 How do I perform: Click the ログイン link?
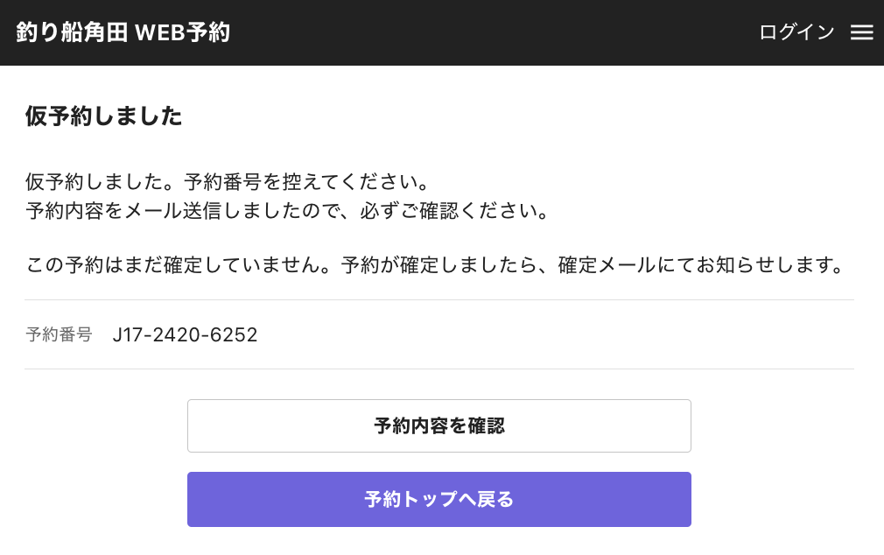796,32
